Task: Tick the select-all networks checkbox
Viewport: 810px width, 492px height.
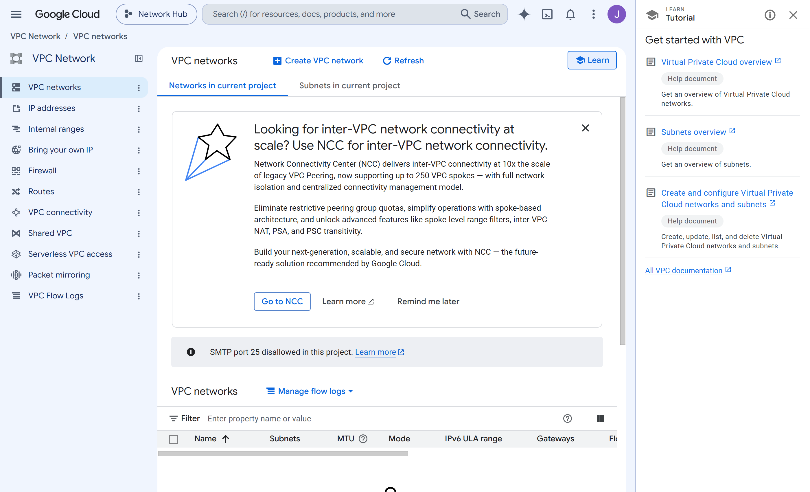Action: (174, 439)
